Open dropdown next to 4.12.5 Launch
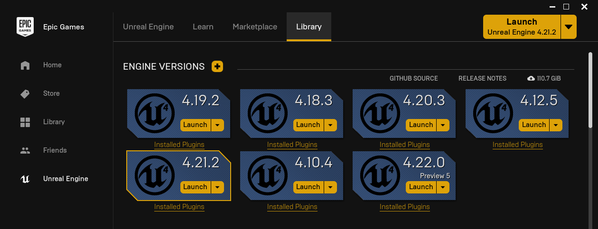This screenshot has width=598, height=229. click(x=556, y=125)
